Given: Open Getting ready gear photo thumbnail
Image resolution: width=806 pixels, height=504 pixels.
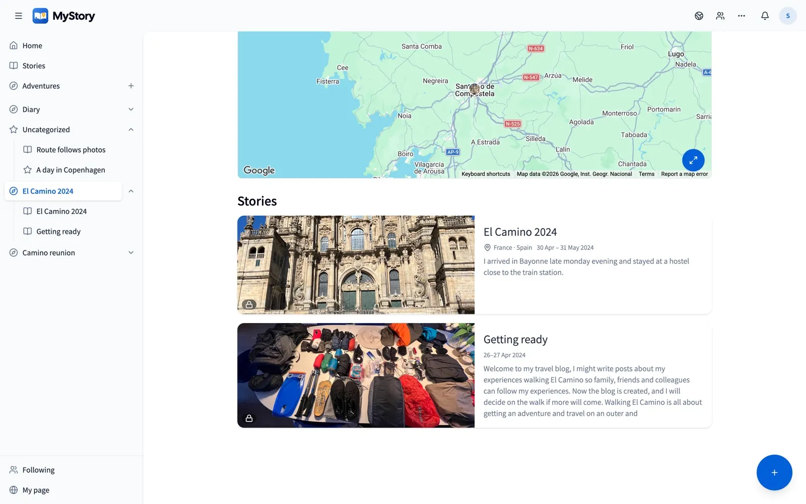Looking at the screenshot, I should [x=356, y=375].
